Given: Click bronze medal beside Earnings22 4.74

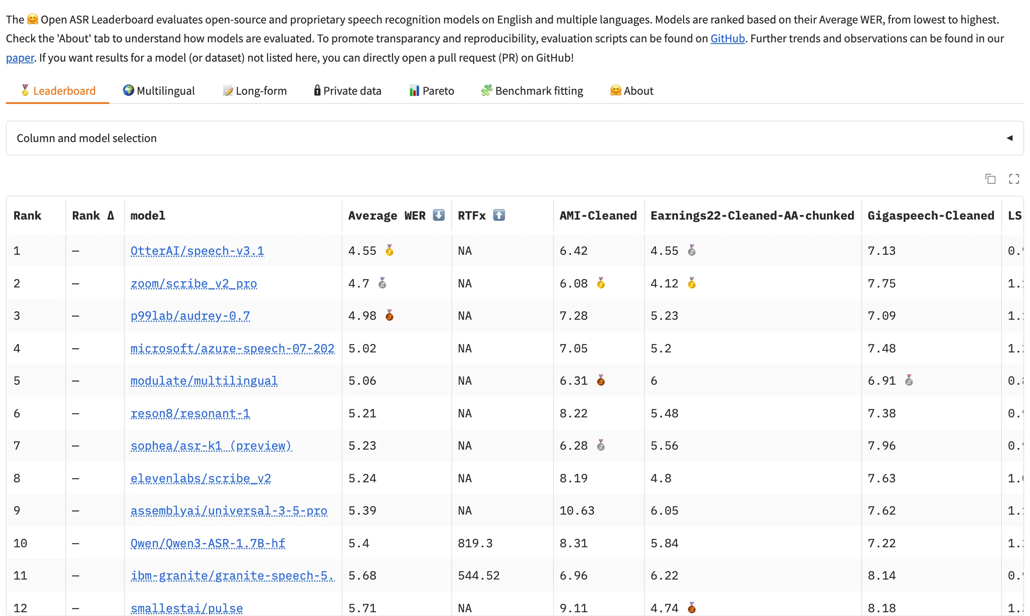Looking at the screenshot, I should [x=692, y=608].
